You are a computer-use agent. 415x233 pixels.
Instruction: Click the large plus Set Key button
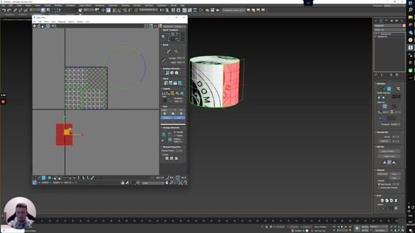pos(357,228)
